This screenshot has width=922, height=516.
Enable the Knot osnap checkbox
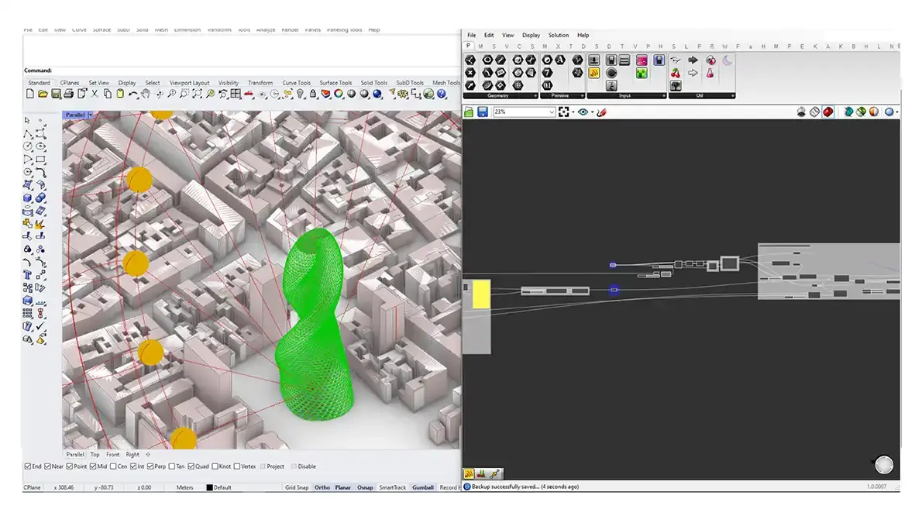click(215, 466)
